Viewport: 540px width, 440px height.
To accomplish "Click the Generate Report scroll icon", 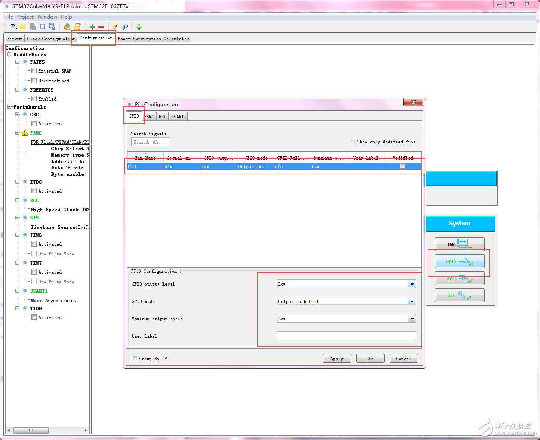I will (77, 27).
